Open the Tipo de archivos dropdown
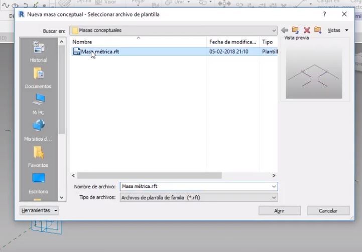This screenshot has width=362, height=252. (x=199, y=197)
